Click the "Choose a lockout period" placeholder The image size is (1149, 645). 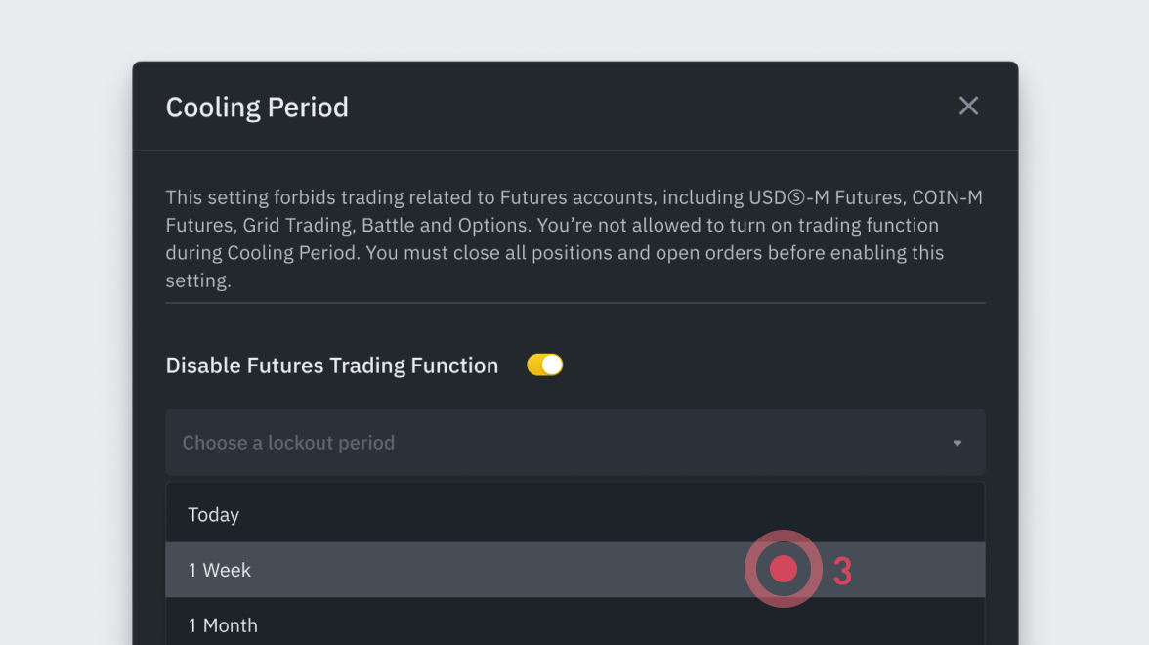288,443
